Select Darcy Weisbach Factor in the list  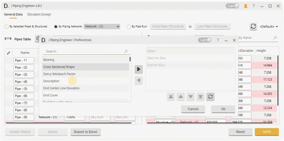coord(60,74)
